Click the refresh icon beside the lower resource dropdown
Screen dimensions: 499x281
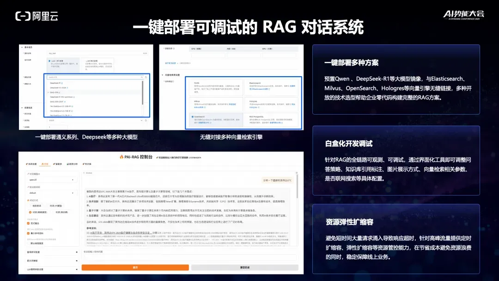coord(146,120)
